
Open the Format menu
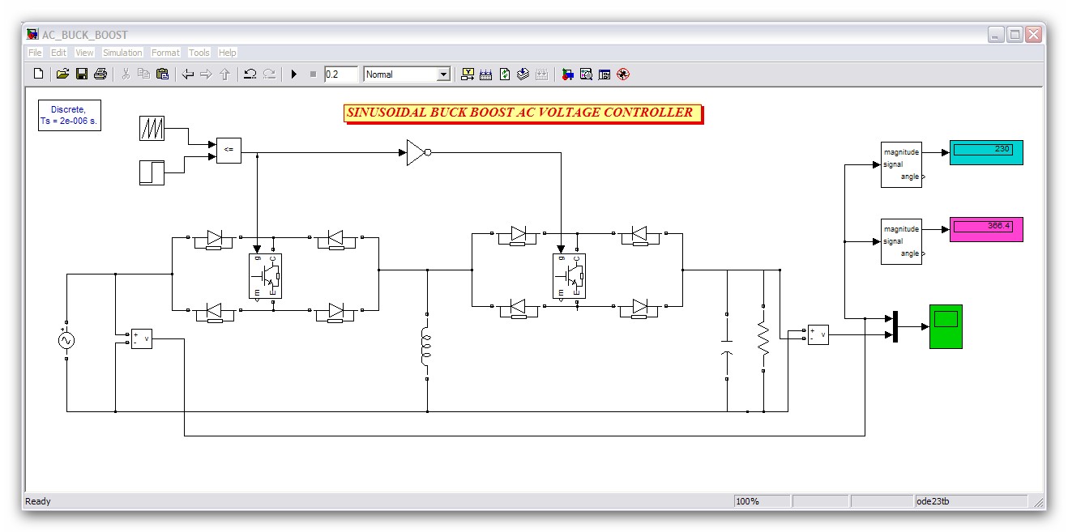click(x=165, y=53)
